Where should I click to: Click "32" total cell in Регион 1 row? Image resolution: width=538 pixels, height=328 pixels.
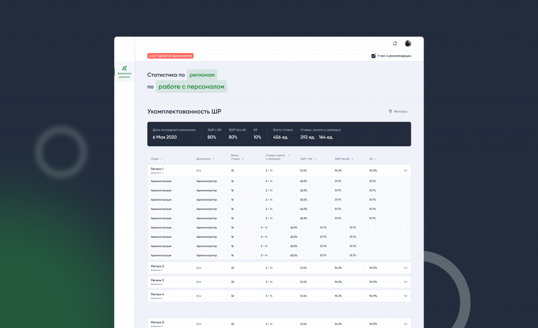(233, 171)
